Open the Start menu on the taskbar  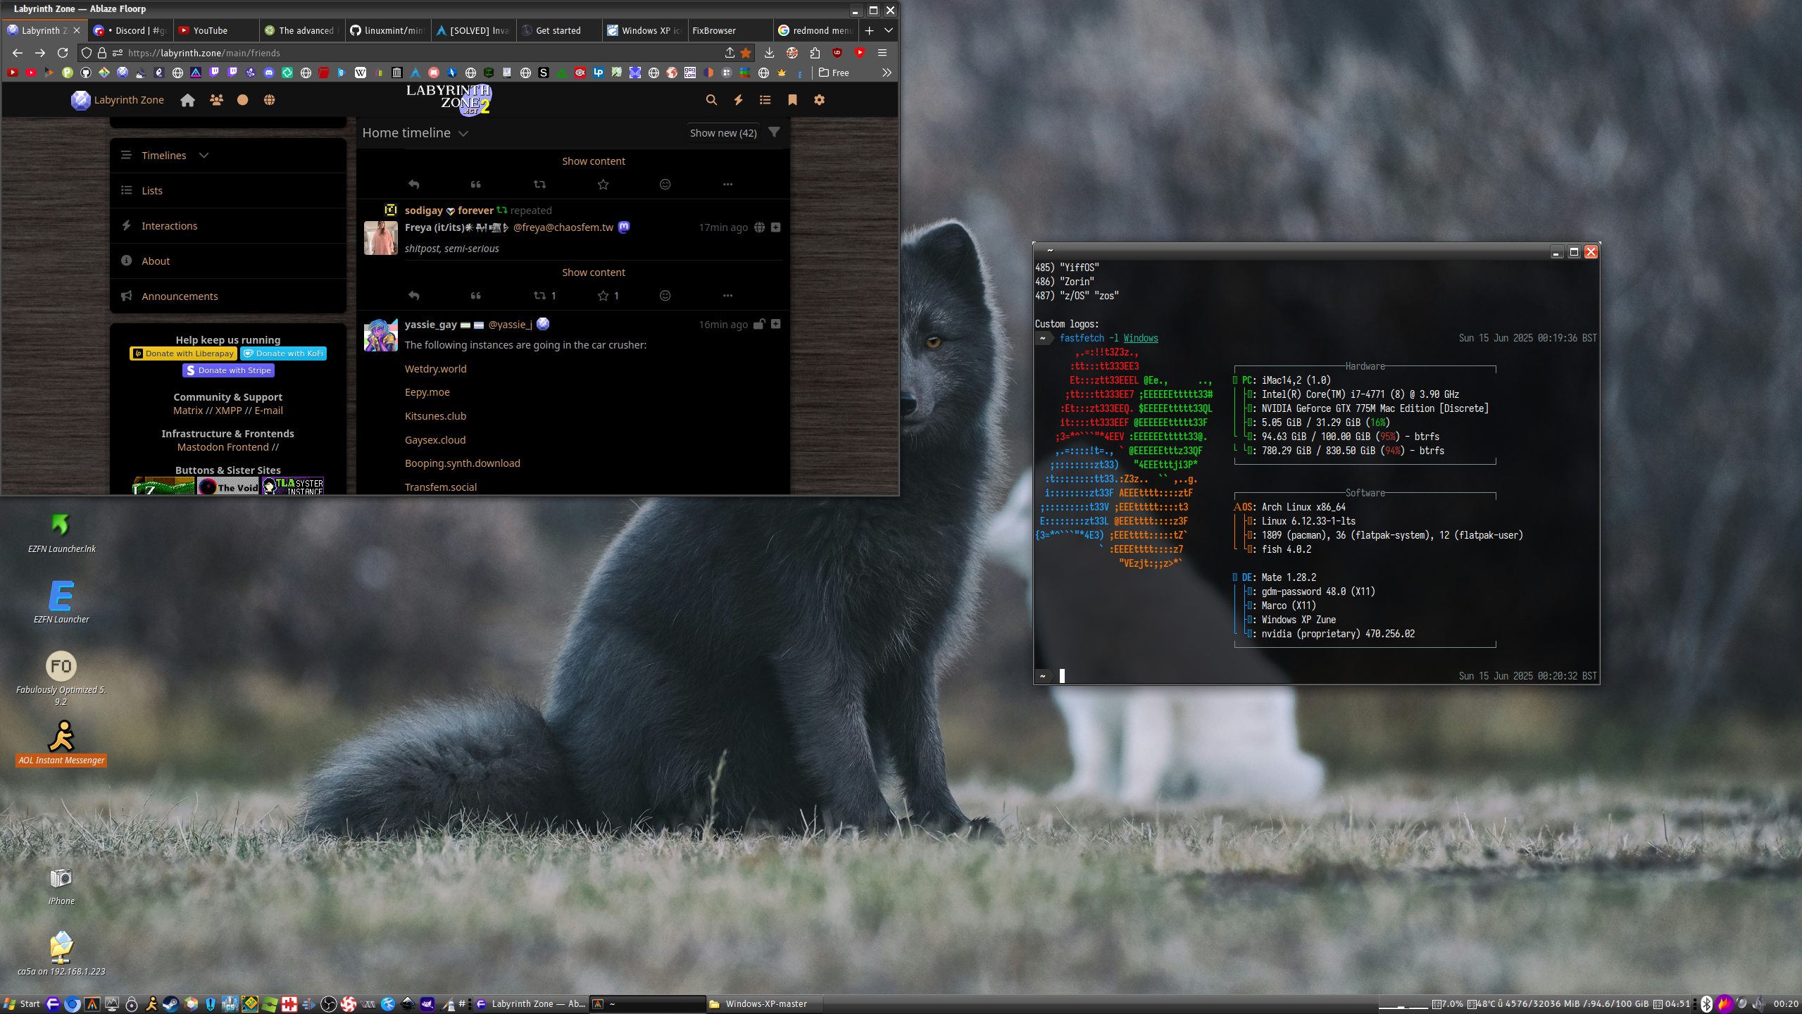pos(22,1003)
